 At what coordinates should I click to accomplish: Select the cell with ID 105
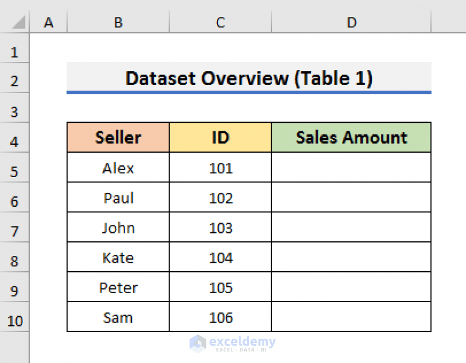tap(220, 287)
